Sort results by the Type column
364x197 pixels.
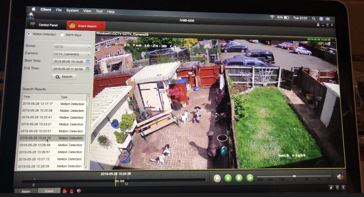click(x=73, y=97)
